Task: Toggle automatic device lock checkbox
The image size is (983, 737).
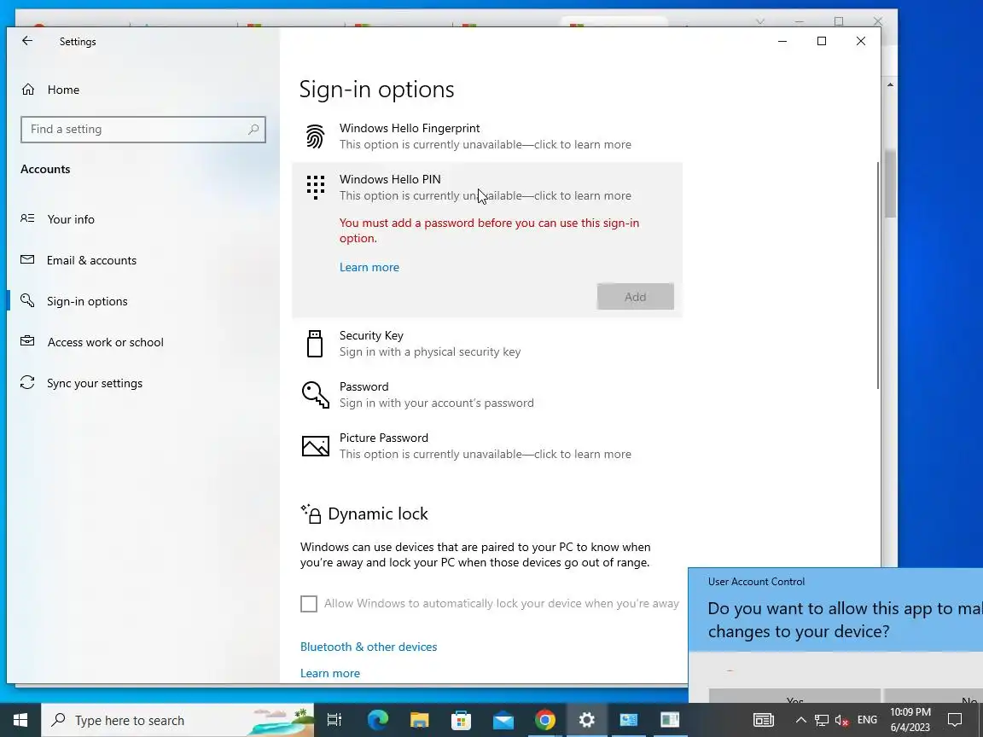Action: pyautogui.click(x=308, y=604)
